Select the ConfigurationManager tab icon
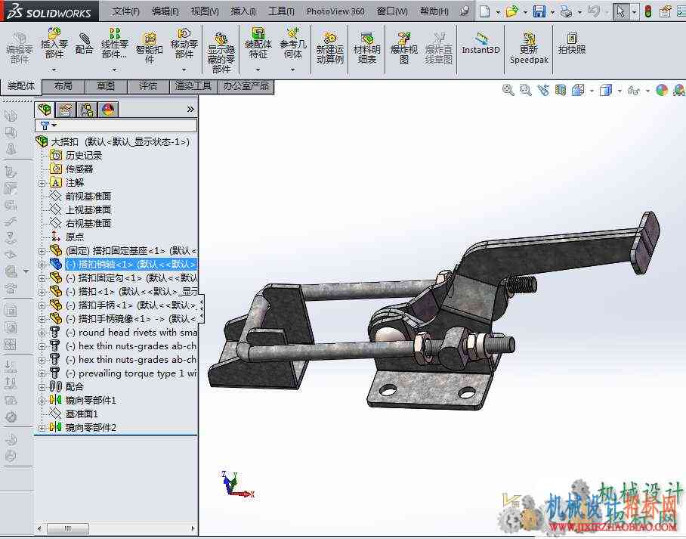Viewport: 686px width, 539px height. click(x=87, y=110)
